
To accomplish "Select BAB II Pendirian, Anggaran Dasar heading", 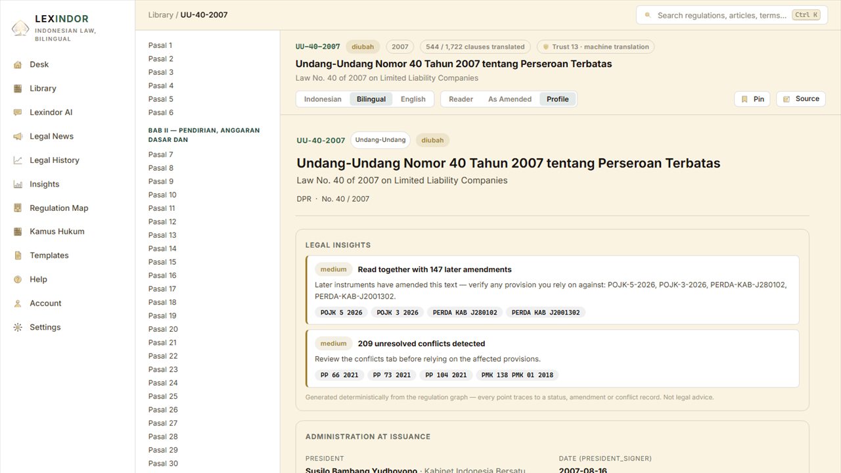I will pos(204,135).
